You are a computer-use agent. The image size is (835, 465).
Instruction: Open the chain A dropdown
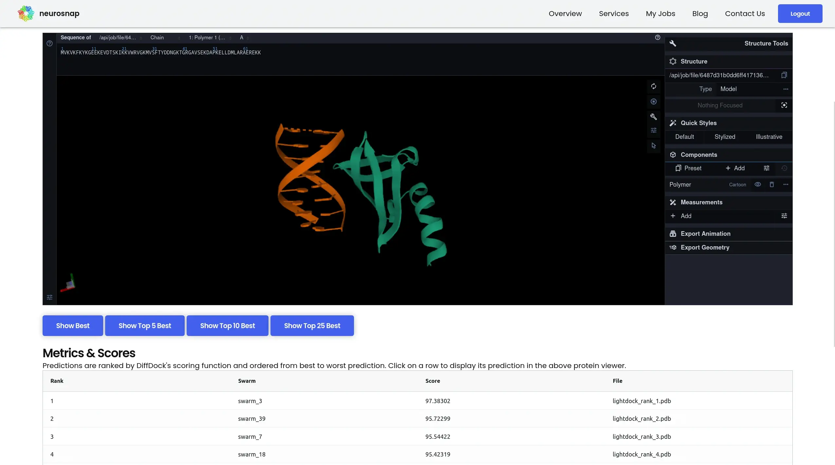[x=244, y=37]
